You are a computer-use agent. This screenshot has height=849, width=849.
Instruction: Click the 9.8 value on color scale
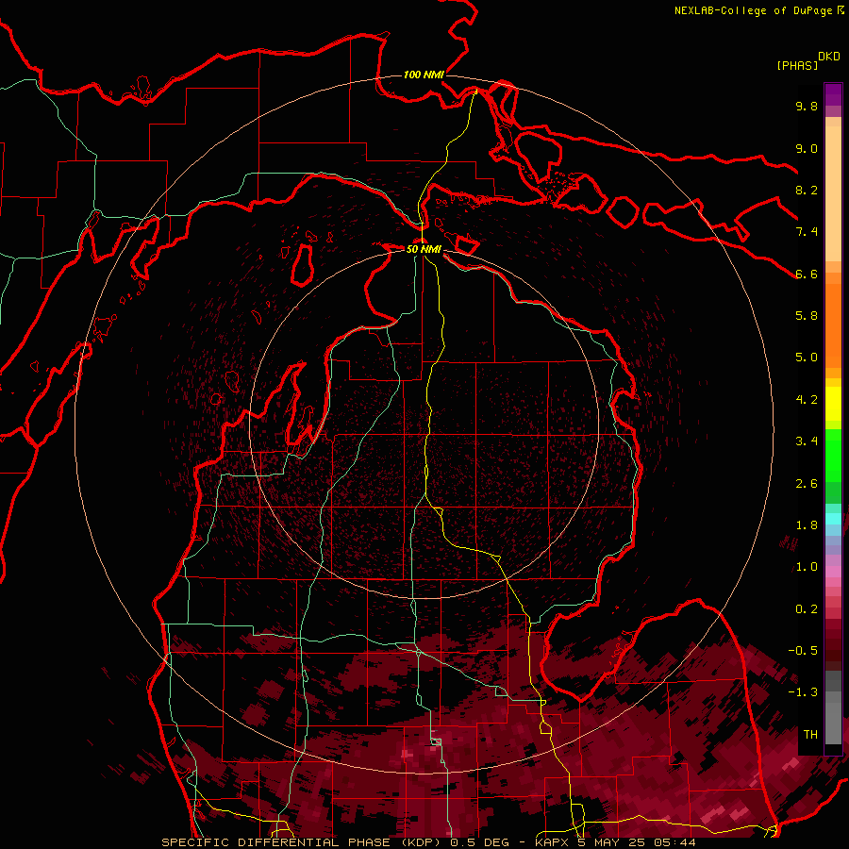pyautogui.click(x=807, y=106)
